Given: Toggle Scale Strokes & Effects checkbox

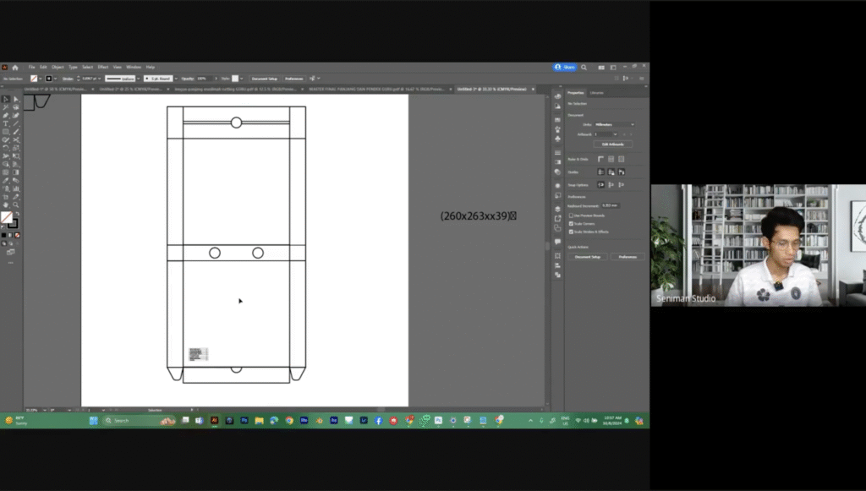Looking at the screenshot, I should [571, 231].
